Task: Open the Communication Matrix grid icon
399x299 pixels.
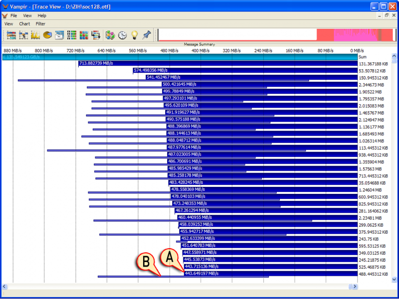Action: (x=84, y=35)
